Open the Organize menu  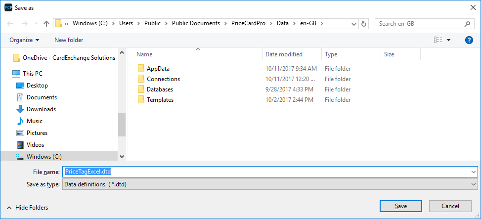(x=24, y=40)
